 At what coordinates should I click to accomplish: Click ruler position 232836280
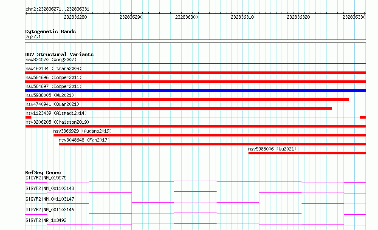(75, 17)
